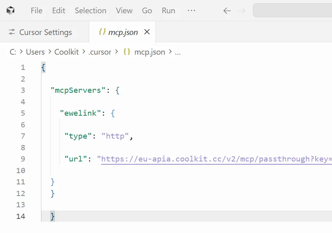Click the settings sliders icon on Cursor Settings tab
Viewport: 332px width, 233px height.
(x=12, y=32)
